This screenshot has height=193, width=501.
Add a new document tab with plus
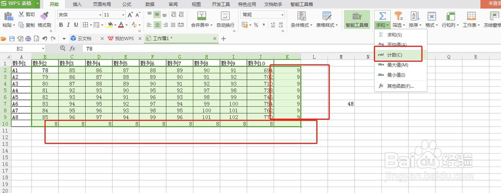223,38
